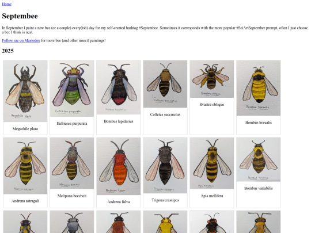Follow me on Mastodon link
Viewport: 311px width, 233px height.
pos(21,40)
